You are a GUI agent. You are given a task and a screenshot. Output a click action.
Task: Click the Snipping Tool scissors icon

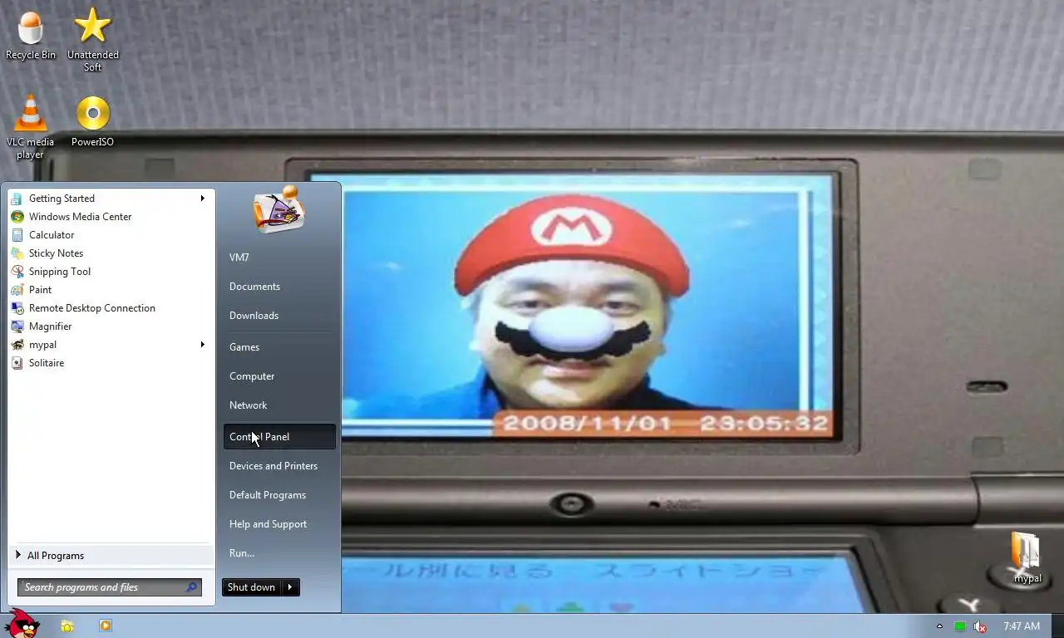tap(17, 272)
